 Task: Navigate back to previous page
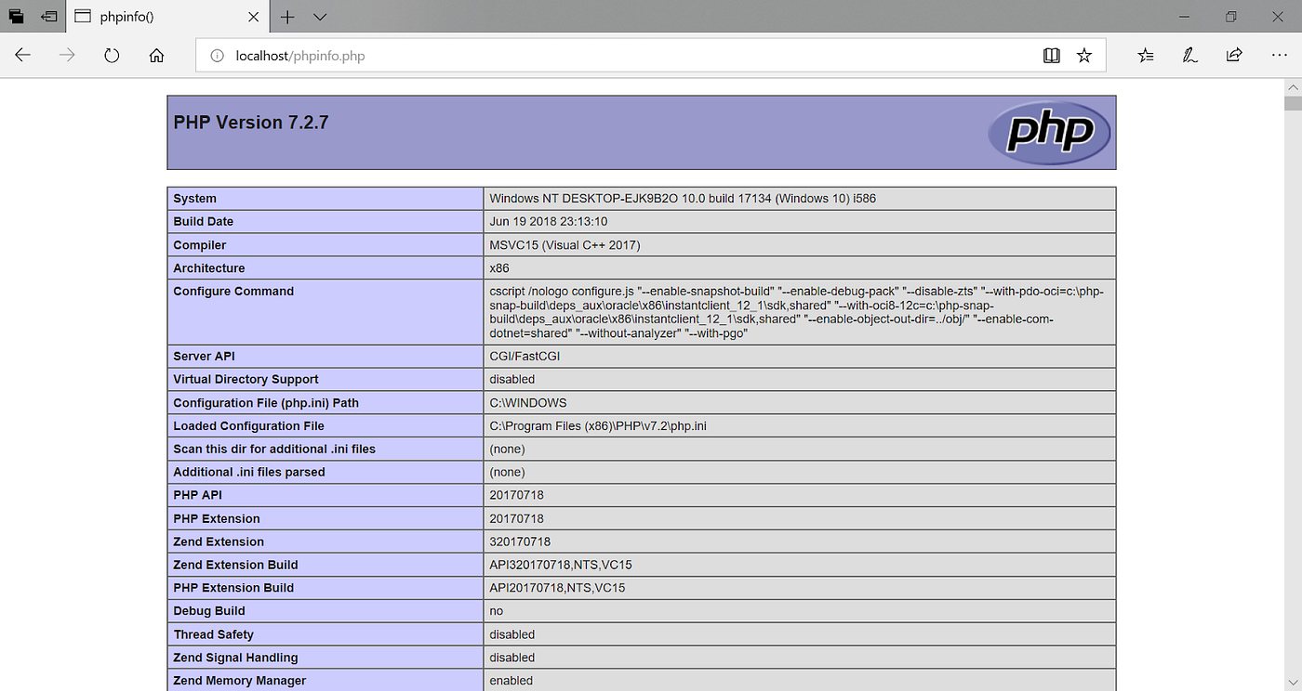[x=22, y=55]
